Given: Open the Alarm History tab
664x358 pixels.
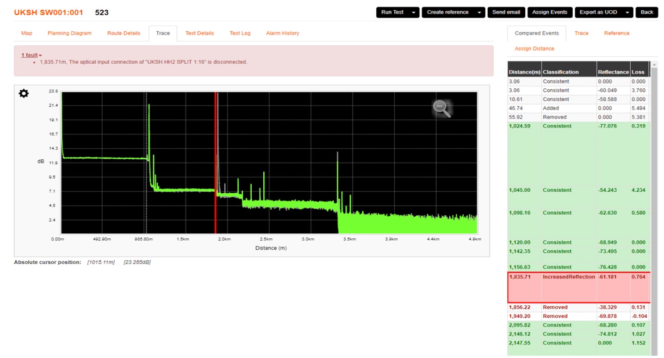Looking at the screenshot, I should (x=282, y=33).
